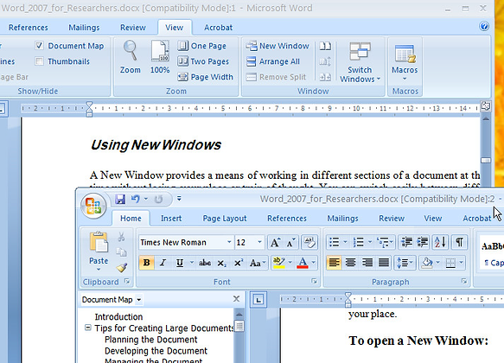Apply superscript formatting

coord(239,263)
